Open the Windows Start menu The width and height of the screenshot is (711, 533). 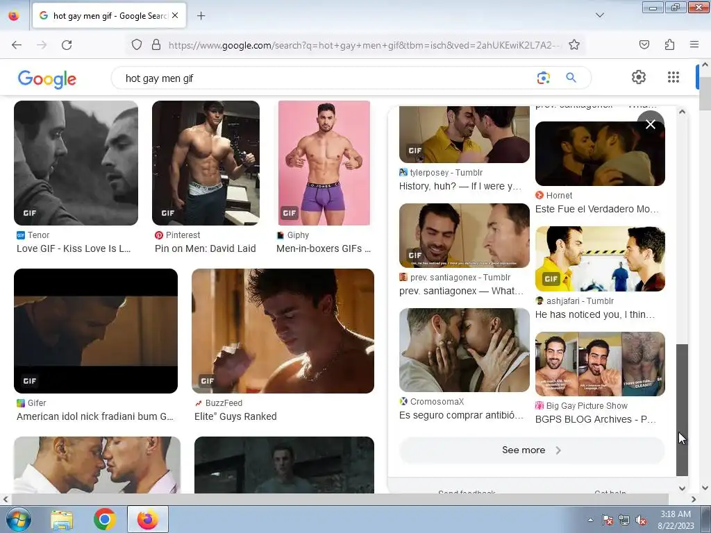point(18,519)
